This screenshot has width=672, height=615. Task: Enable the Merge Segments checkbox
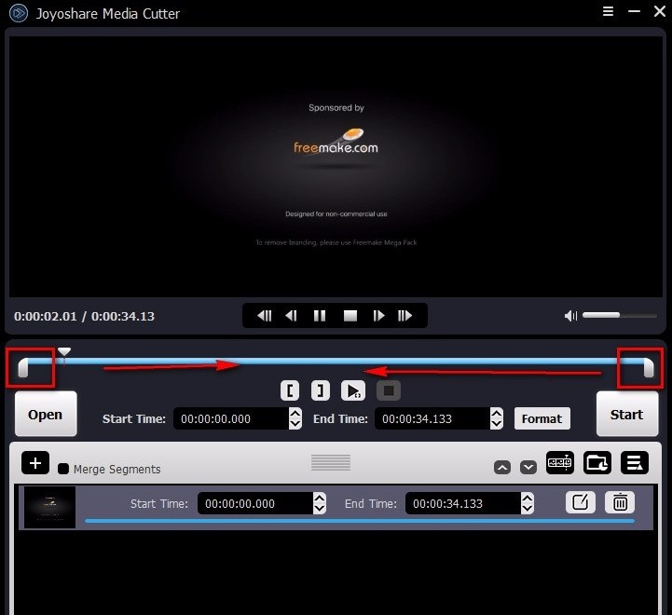63,469
